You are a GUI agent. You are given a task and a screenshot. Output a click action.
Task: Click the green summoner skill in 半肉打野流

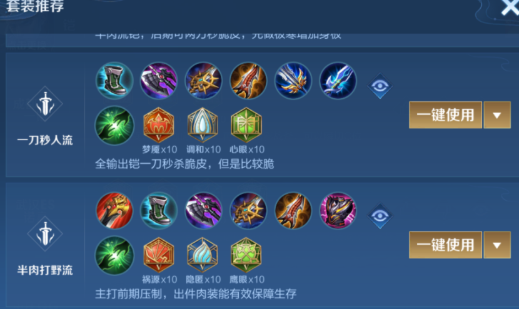coord(114,255)
